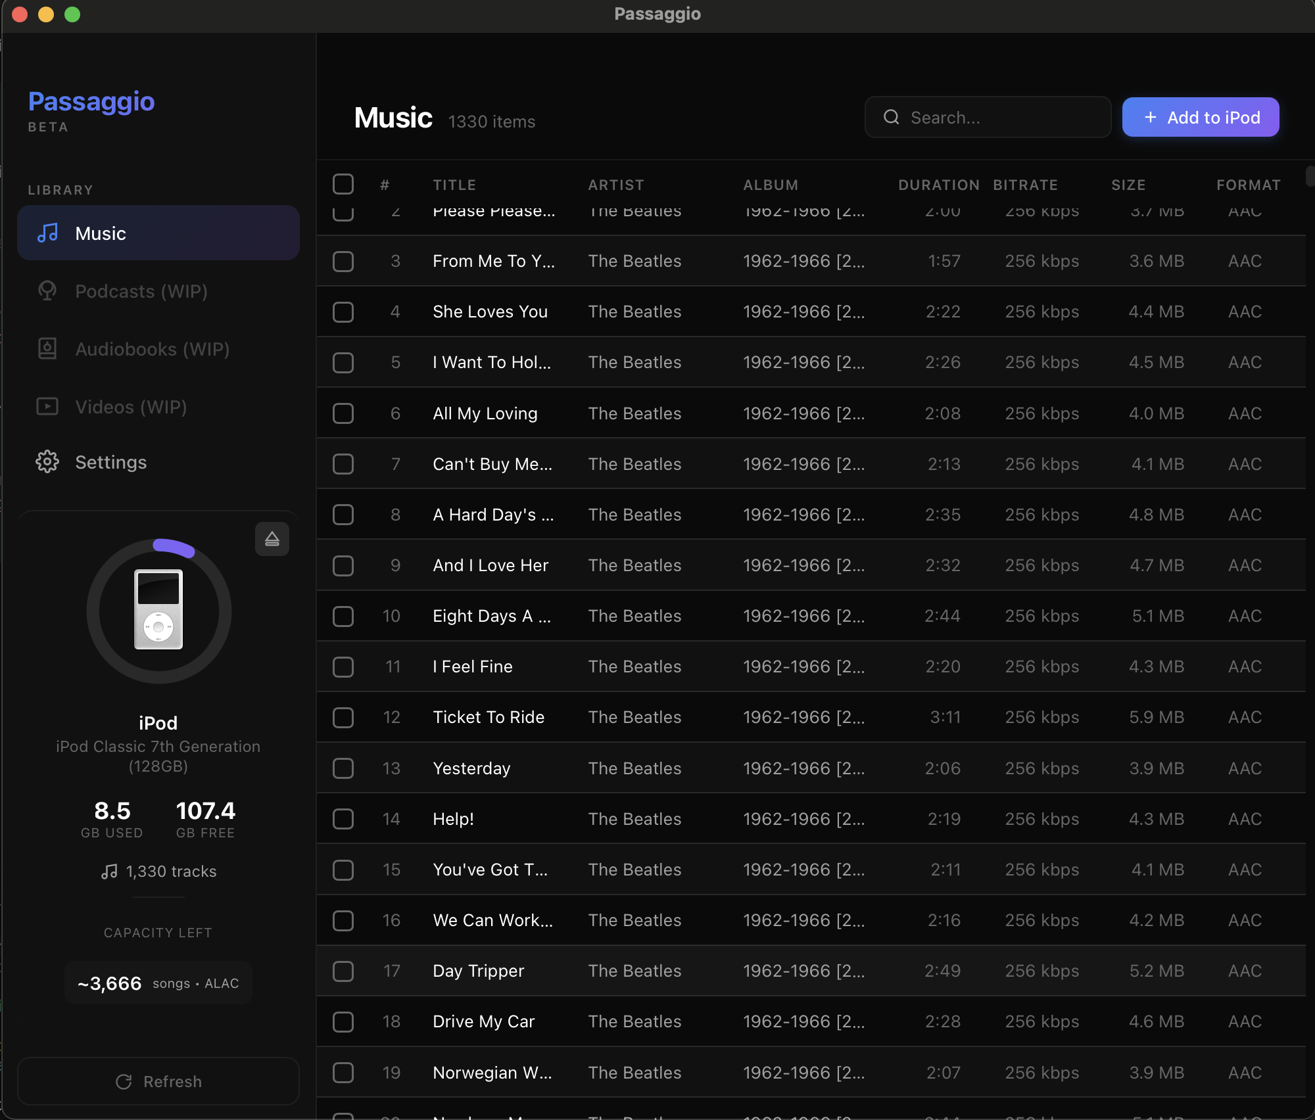
Task: Check the checkbox next to Yesterday
Action: [343, 768]
